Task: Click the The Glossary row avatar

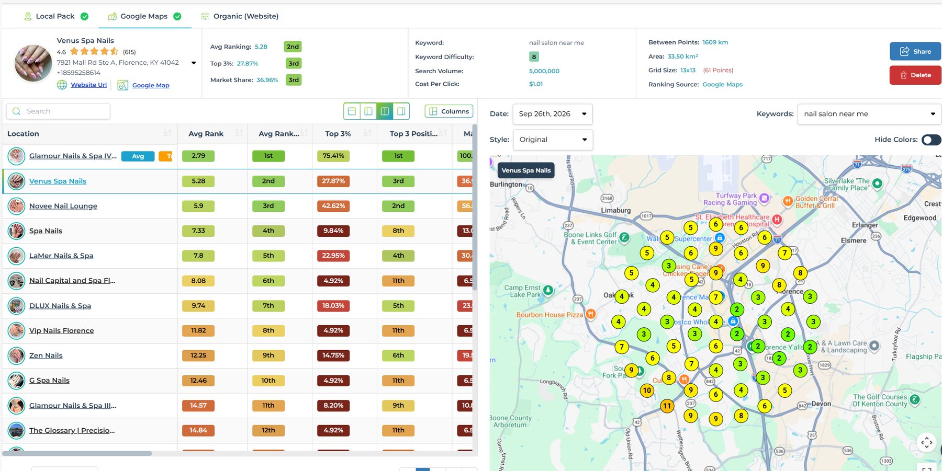Action: coord(16,430)
